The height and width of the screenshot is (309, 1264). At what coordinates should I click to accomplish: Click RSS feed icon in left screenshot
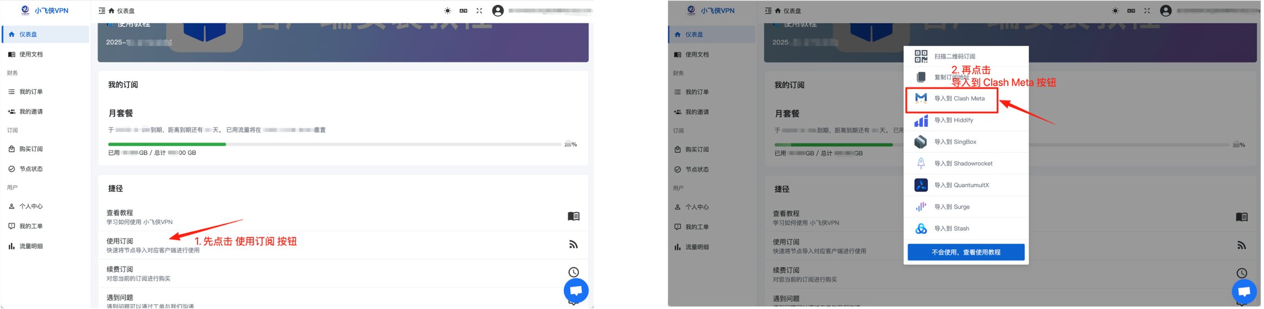click(x=573, y=245)
